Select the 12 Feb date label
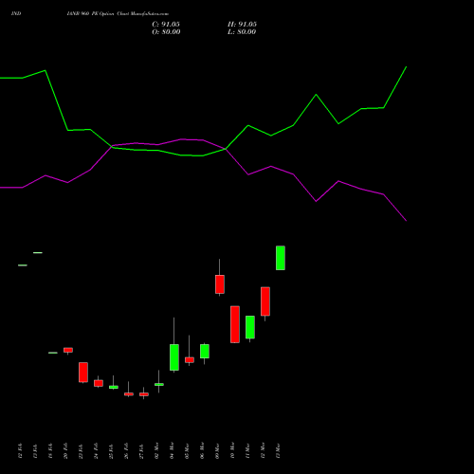 click(x=20, y=451)
